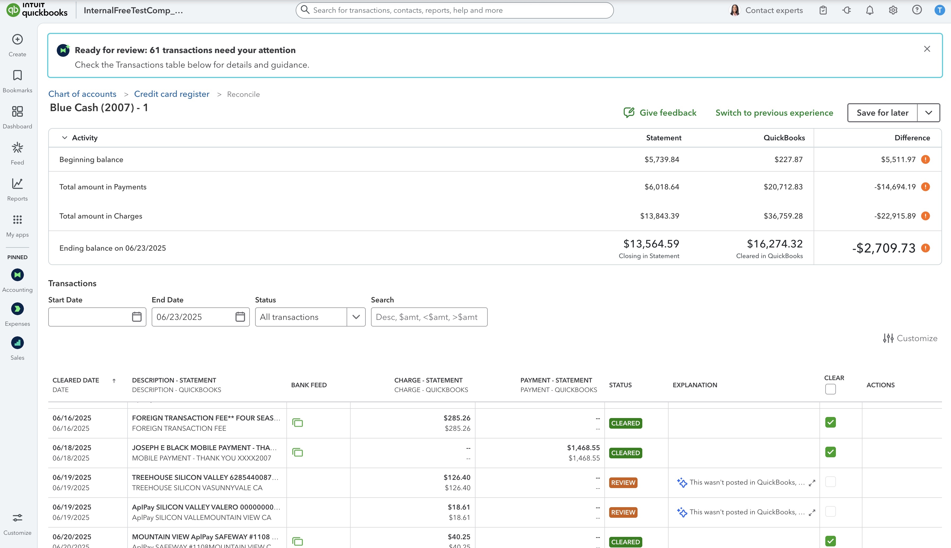951x548 pixels.
Task: Focus the Start Date input field
Action: click(97, 317)
